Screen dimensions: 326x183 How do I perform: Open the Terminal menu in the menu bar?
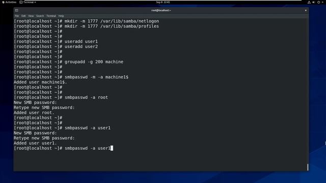click(51, 16)
